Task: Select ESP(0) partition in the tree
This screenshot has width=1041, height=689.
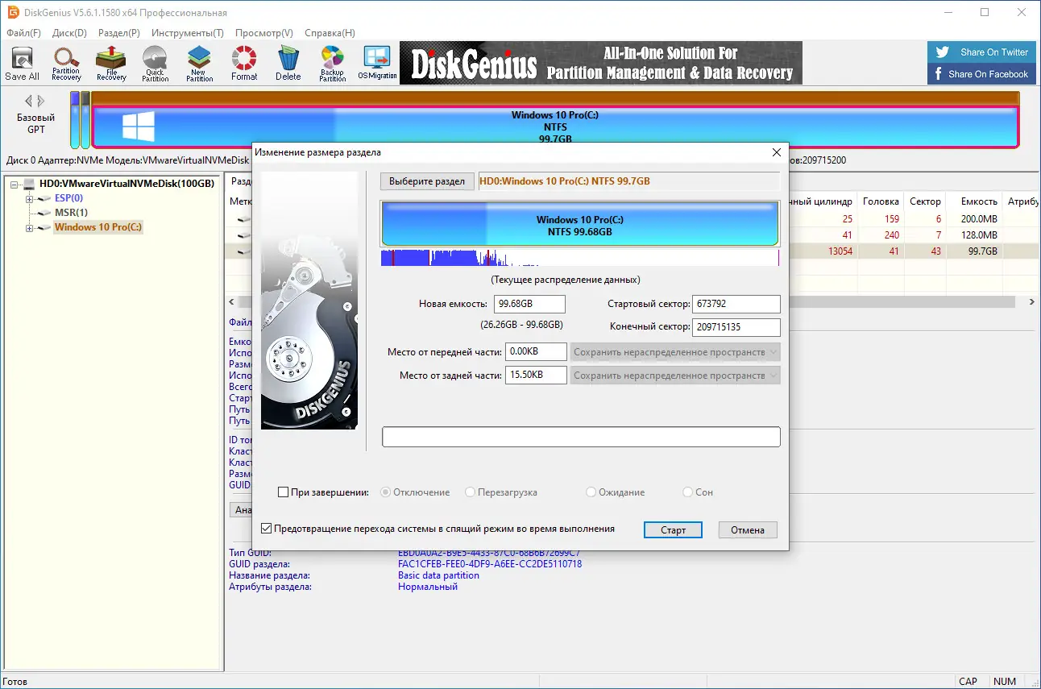Action: pyautogui.click(x=68, y=198)
